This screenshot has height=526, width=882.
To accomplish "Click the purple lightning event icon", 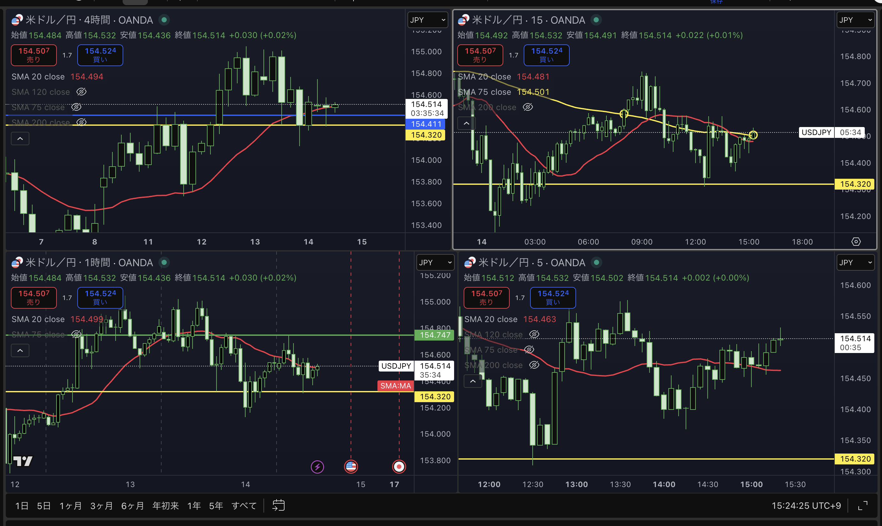I will (317, 467).
